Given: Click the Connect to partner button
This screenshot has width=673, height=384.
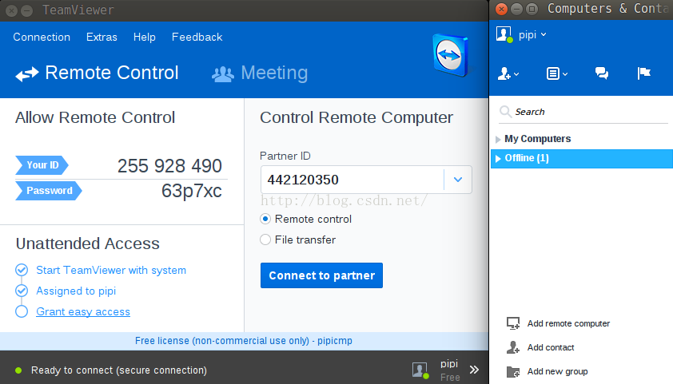Looking at the screenshot, I should [x=321, y=275].
